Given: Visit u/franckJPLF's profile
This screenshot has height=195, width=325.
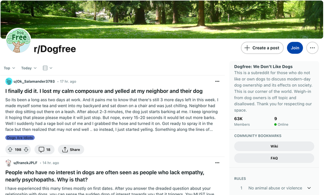Looking at the screenshot, I should 26,162.
